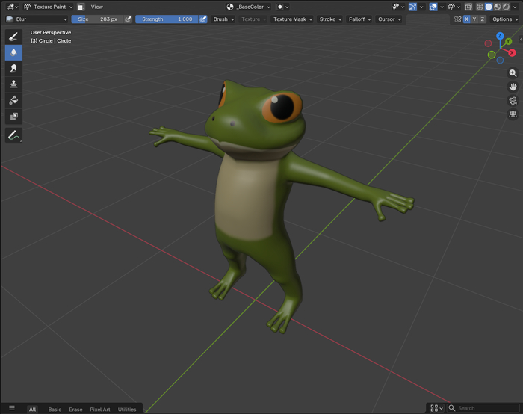
Task: Click the brush Strength slider
Action: tap(167, 19)
